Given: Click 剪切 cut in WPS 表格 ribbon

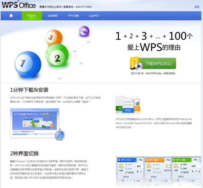Looking at the screenshot, I should point(184,164).
